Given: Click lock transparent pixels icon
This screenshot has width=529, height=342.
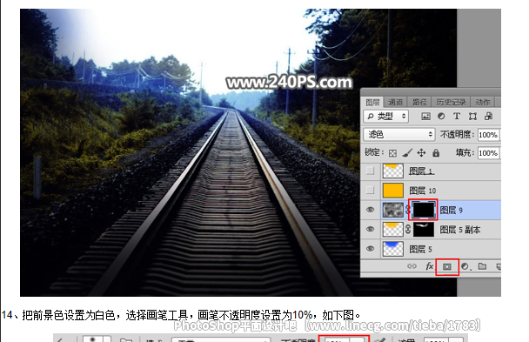Looking at the screenshot, I should point(392,153).
